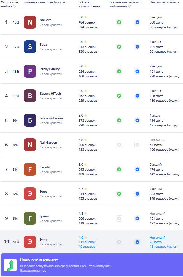Click Грани's blue verified checkmark
183x277 pixels.
[x=137, y=218]
